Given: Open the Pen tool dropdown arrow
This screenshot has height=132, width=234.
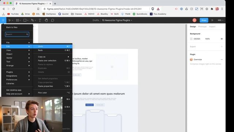Looking at the screenshot, I should point(35,21).
